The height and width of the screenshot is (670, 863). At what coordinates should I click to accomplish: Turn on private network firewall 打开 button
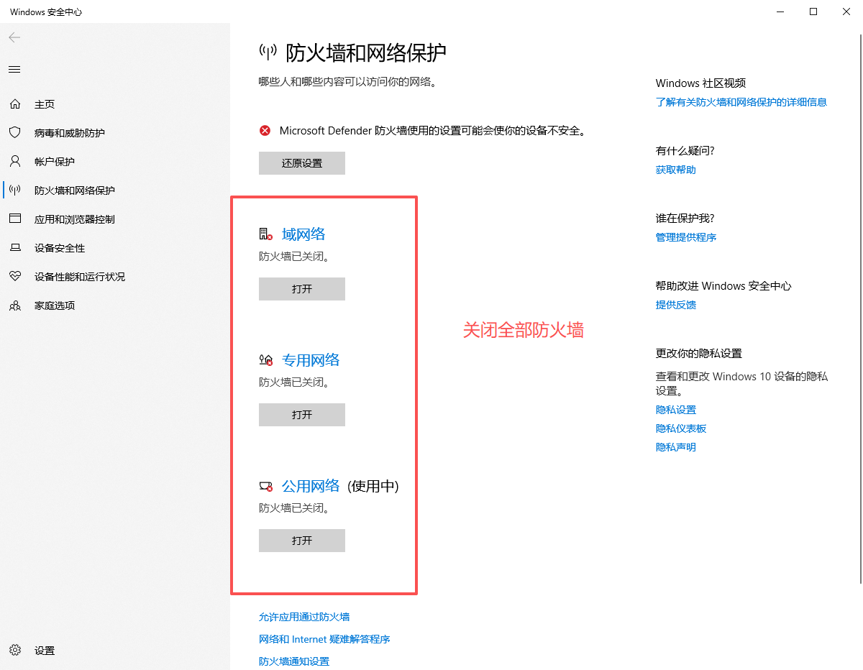[x=302, y=415]
